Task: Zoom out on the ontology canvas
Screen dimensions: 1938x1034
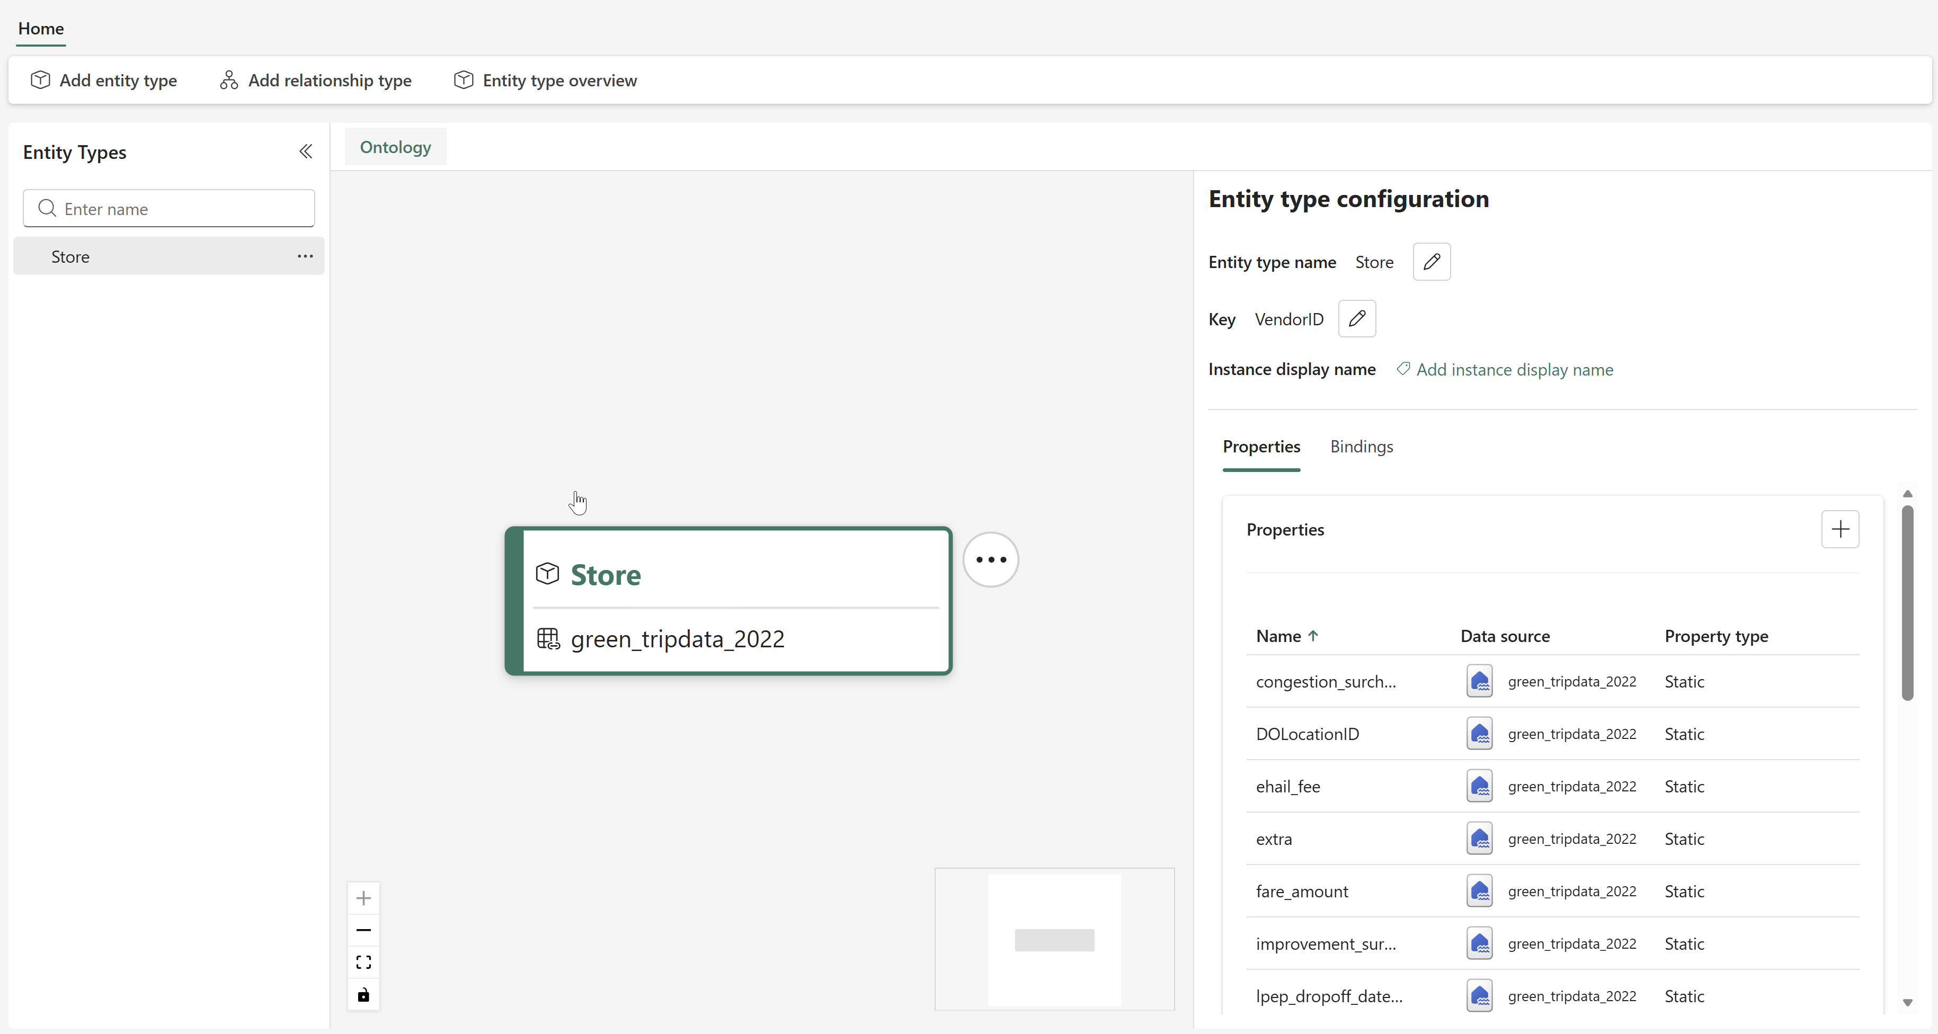Action: pos(363,930)
